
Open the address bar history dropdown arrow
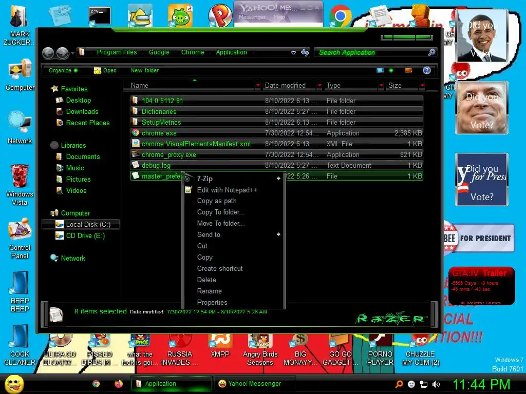tap(293, 53)
